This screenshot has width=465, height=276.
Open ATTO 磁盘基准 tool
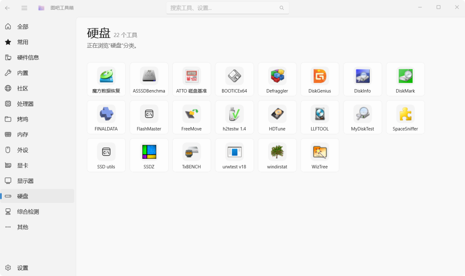coord(192,79)
